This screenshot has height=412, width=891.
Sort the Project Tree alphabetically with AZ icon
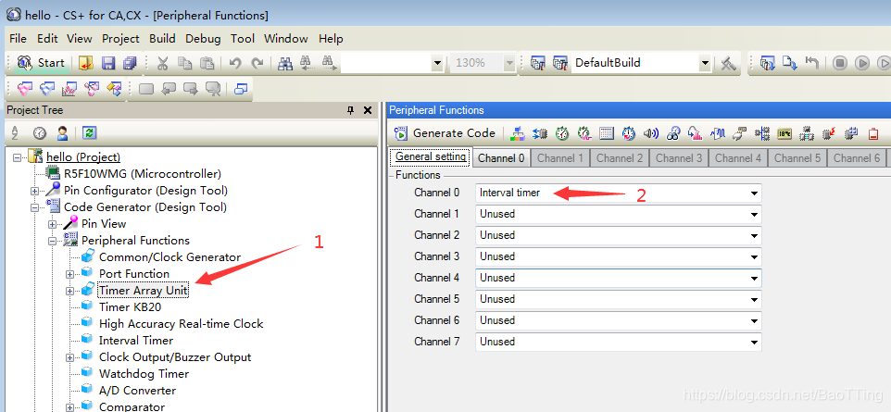[16, 133]
